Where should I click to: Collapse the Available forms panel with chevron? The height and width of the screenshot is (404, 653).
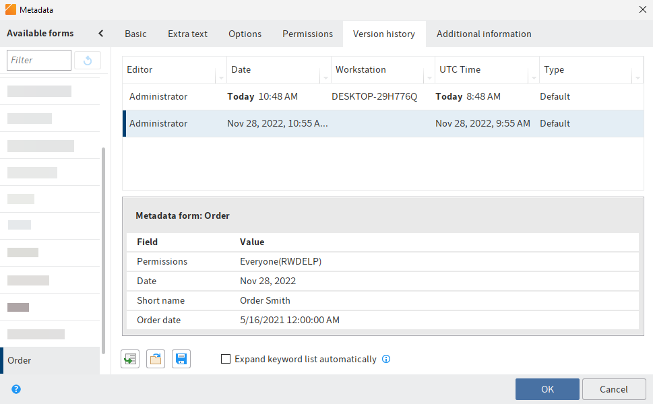(x=101, y=34)
